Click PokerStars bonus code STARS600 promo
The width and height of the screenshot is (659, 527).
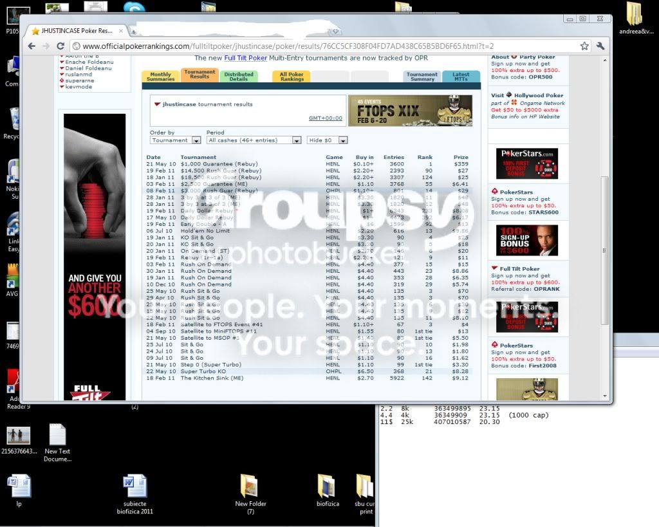(525, 202)
